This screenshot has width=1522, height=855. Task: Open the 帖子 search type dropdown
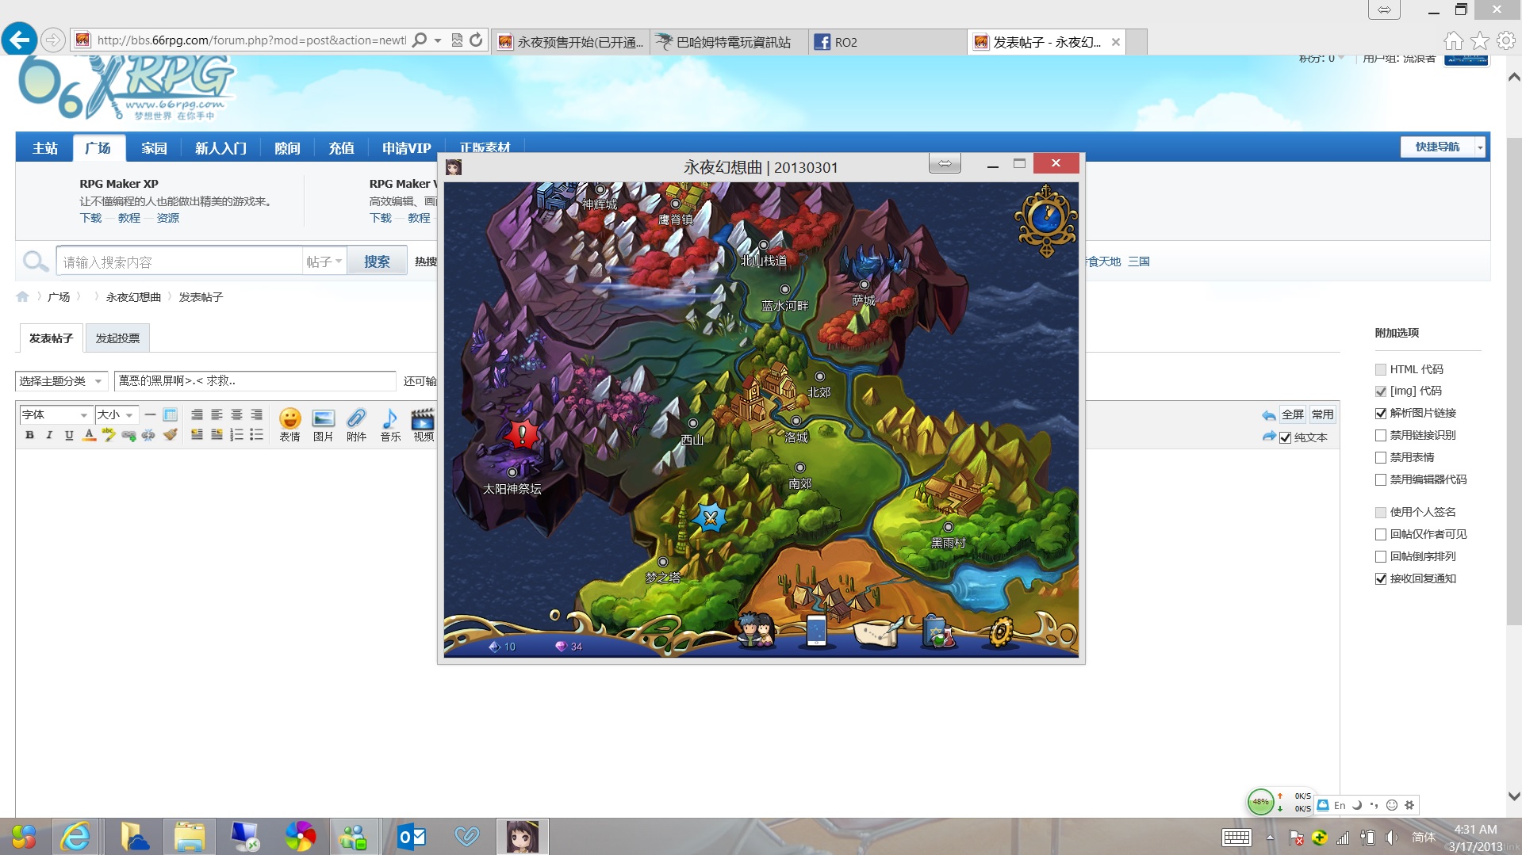tap(324, 261)
